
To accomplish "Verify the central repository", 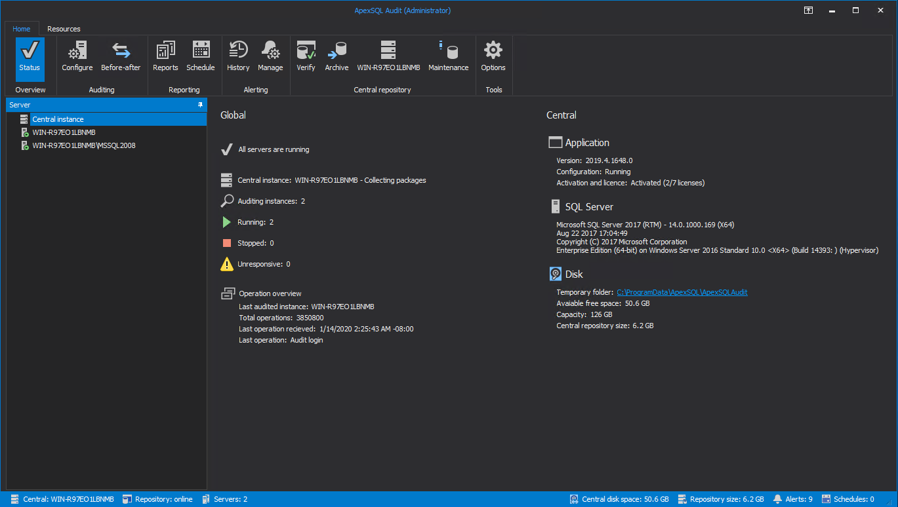I will [306, 58].
